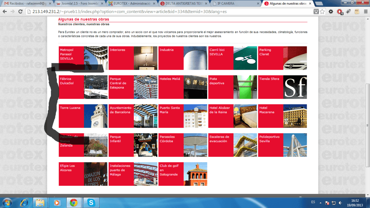Viewport: 370px width, 208px height.
Task: Bookmark page with the star icon
Action: click(322, 11)
